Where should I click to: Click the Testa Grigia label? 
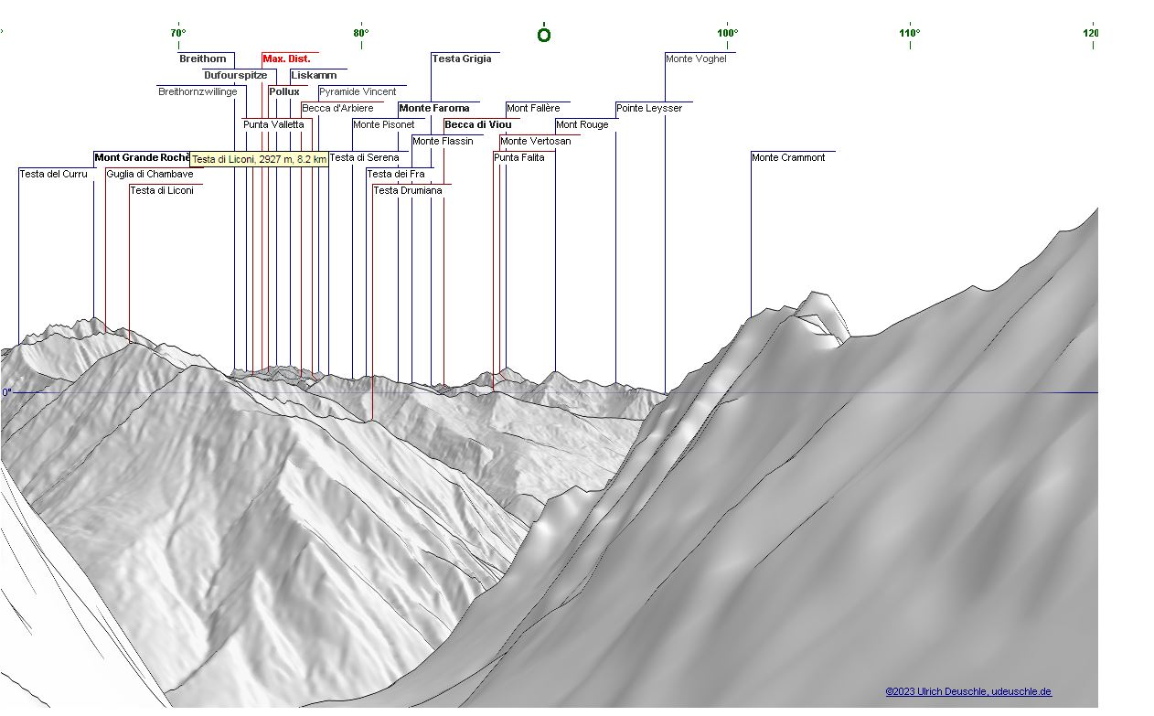[x=461, y=59]
